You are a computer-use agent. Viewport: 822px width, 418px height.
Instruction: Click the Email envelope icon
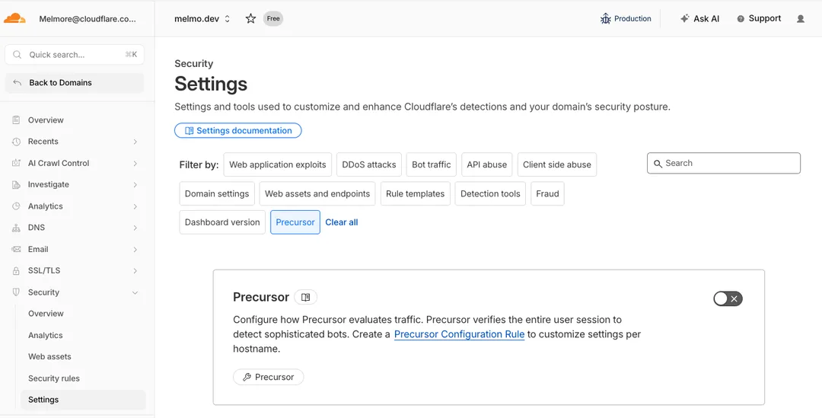click(16, 249)
